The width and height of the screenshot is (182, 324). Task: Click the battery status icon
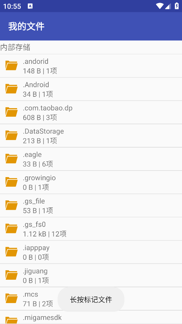177,6
